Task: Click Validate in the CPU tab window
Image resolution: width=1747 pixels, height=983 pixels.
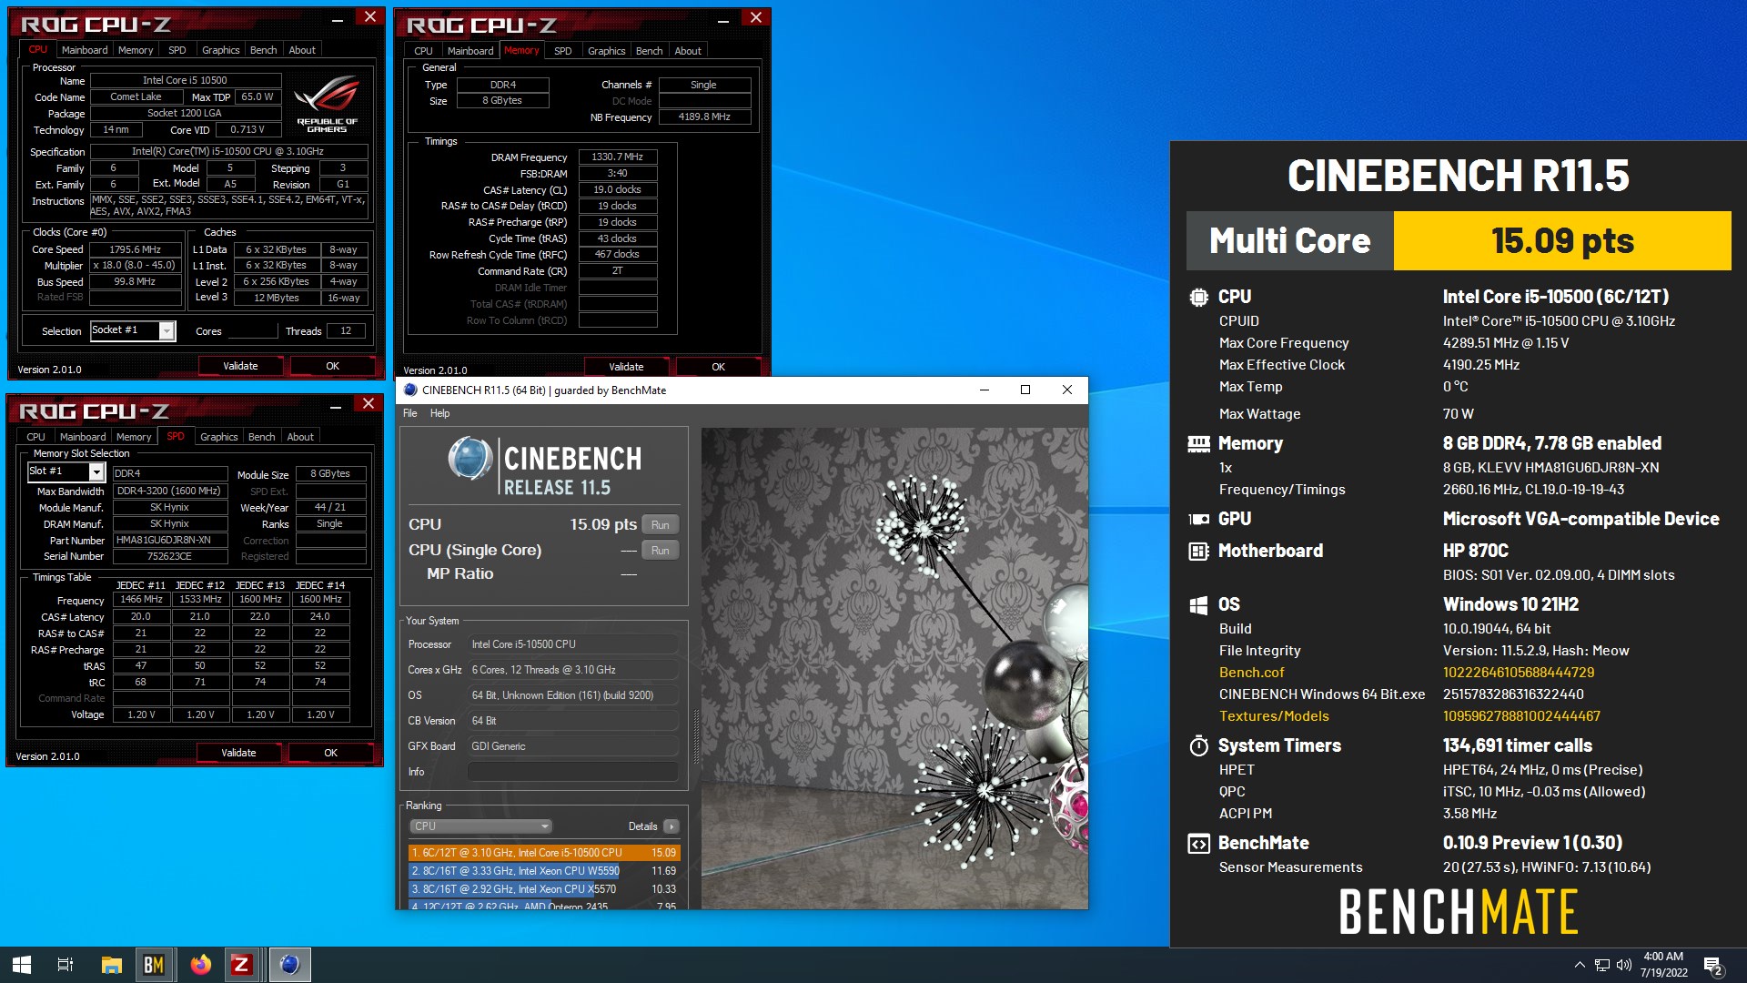Action: (x=240, y=366)
